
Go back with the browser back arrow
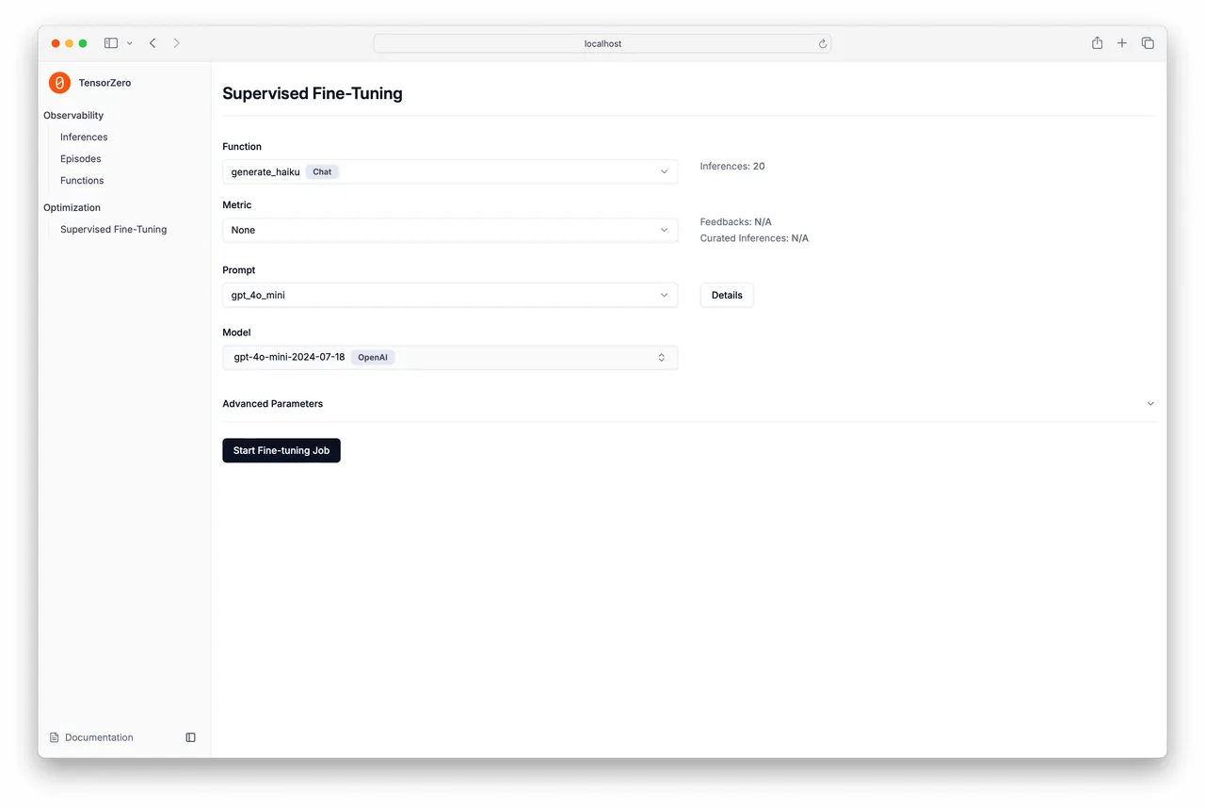point(153,43)
